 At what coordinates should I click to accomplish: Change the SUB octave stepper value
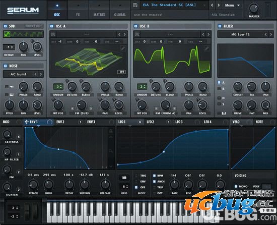point(9,47)
